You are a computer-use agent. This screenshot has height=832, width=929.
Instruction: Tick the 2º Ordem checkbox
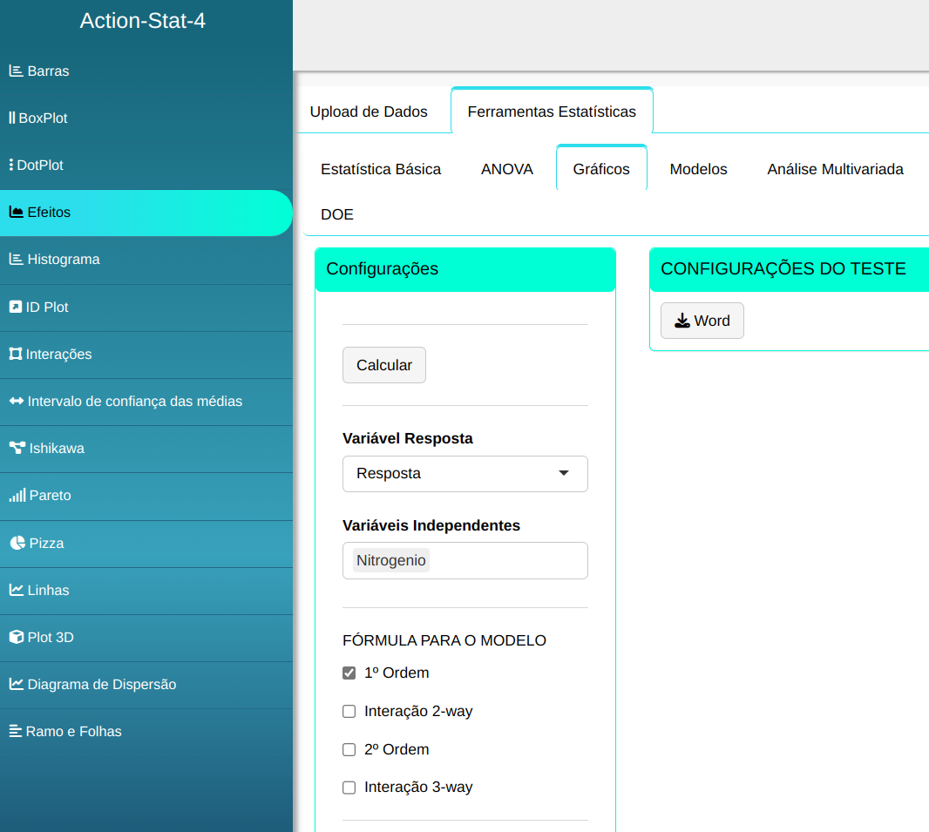[349, 750]
